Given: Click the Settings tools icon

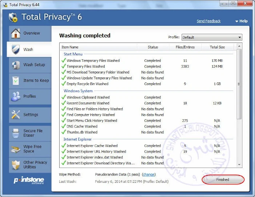Looking at the screenshot, I should coord(16,114).
